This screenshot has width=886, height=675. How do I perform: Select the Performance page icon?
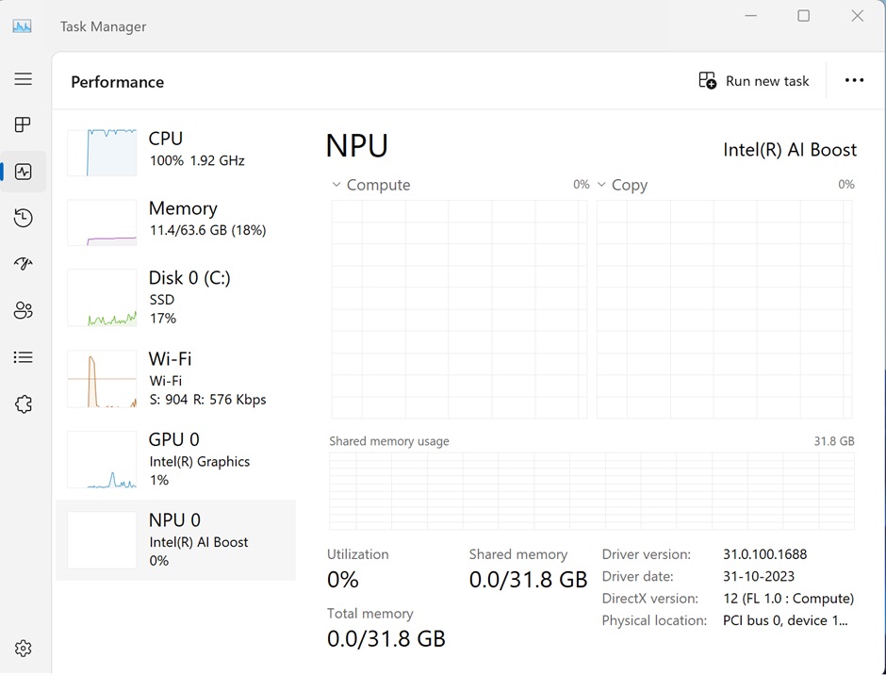coord(24,172)
